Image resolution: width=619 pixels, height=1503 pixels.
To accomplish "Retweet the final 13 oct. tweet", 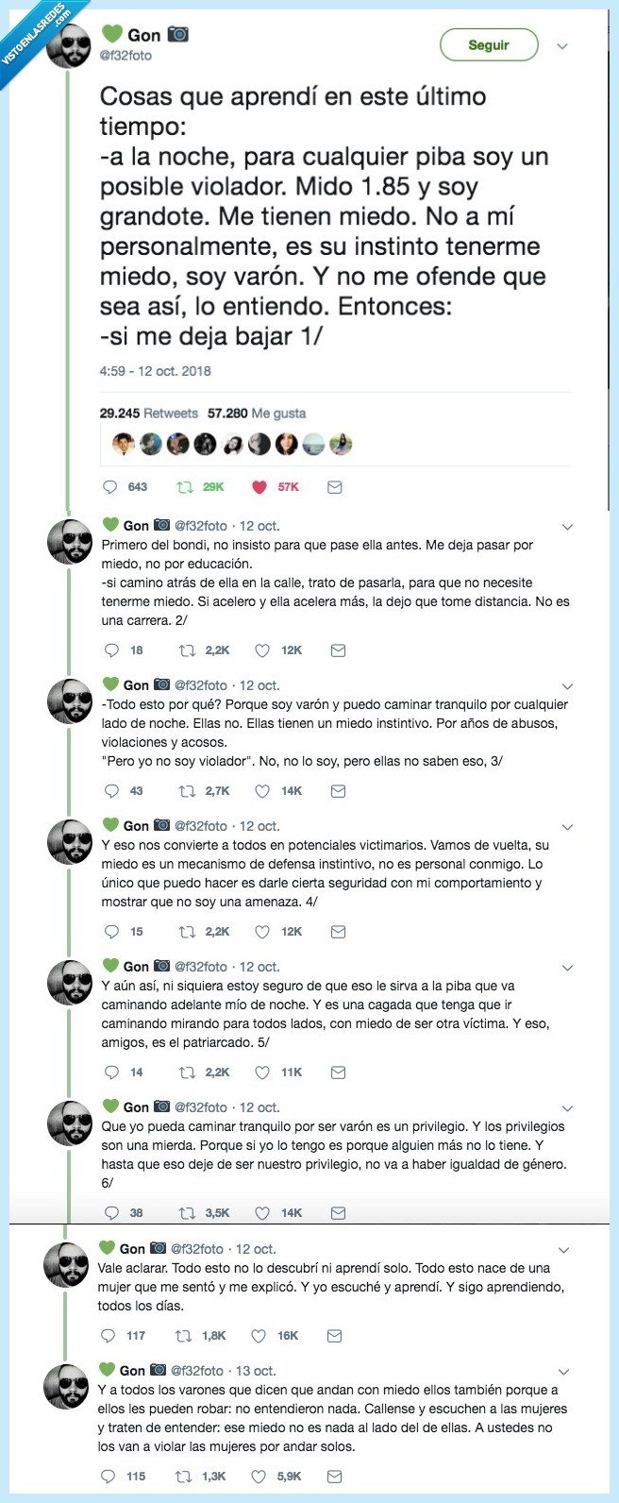I will click(184, 1477).
